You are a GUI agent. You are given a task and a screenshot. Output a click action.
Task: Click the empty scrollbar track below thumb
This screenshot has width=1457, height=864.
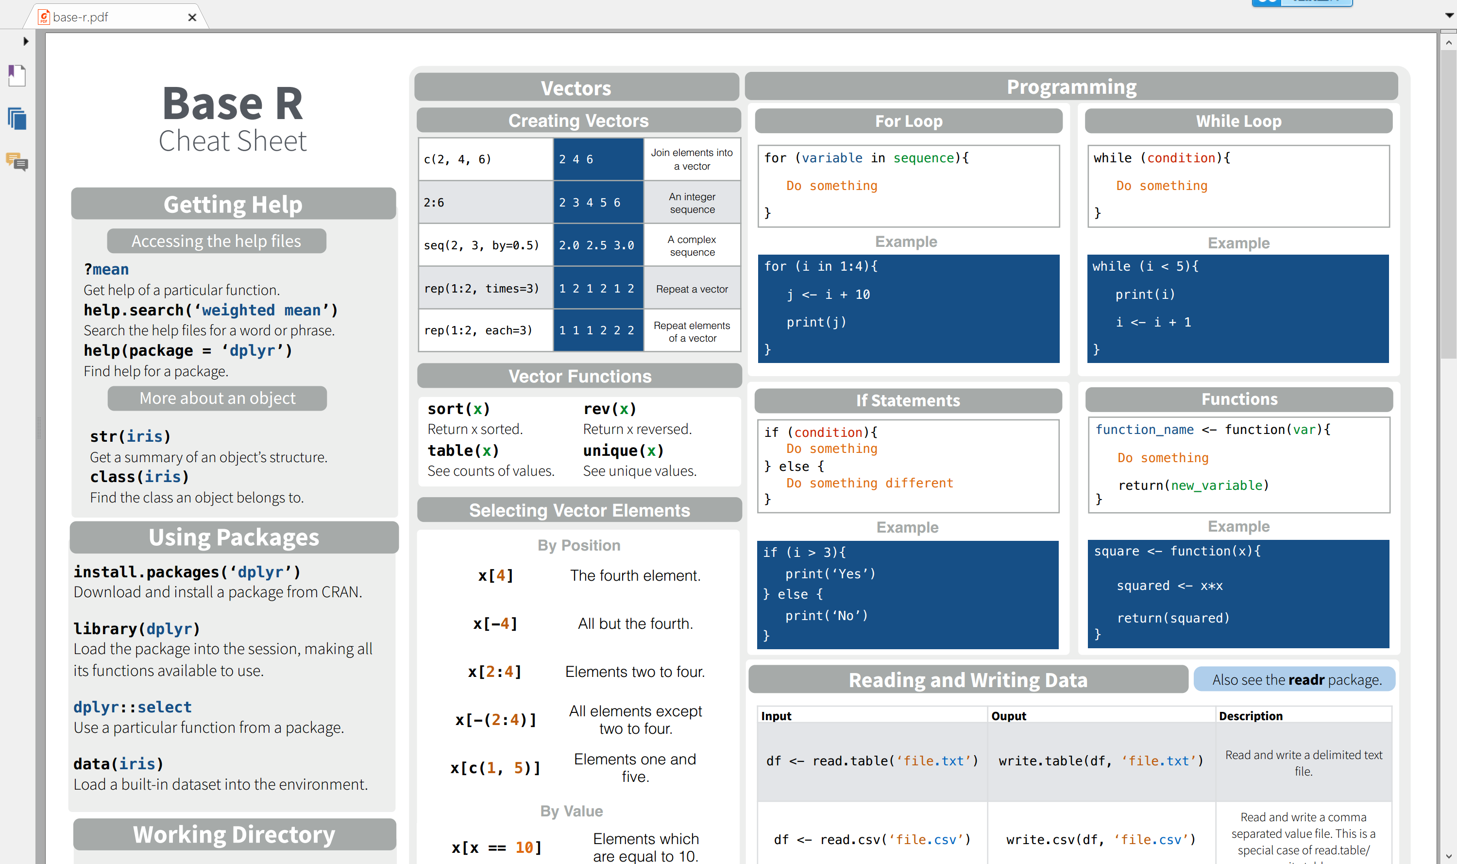(x=1448, y=582)
